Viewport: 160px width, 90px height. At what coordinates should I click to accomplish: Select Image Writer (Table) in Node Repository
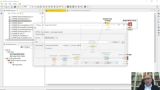pyautogui.click(x=18, y=56)
